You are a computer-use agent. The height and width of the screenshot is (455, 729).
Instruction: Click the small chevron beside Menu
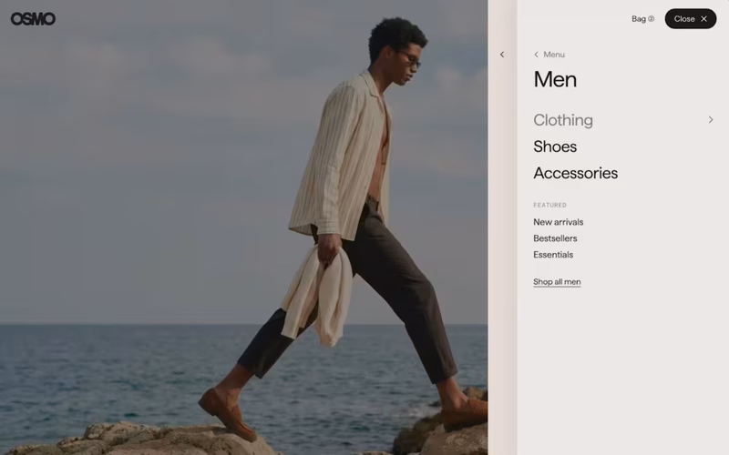tap(536, 55)
